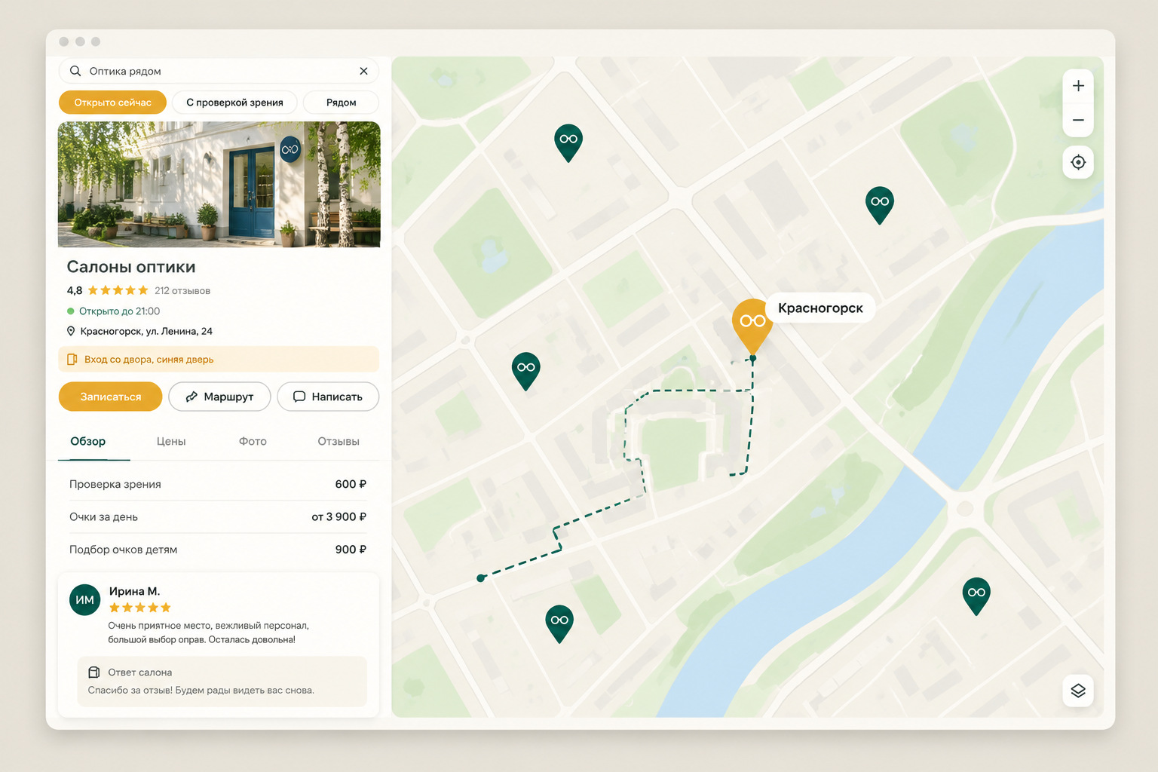Open the Цены tab
This screenshot has height=772, width=1158.
point(171,442)
